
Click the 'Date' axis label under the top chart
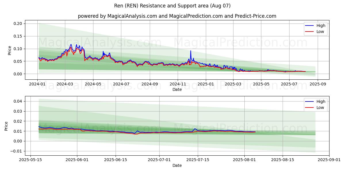177,90
